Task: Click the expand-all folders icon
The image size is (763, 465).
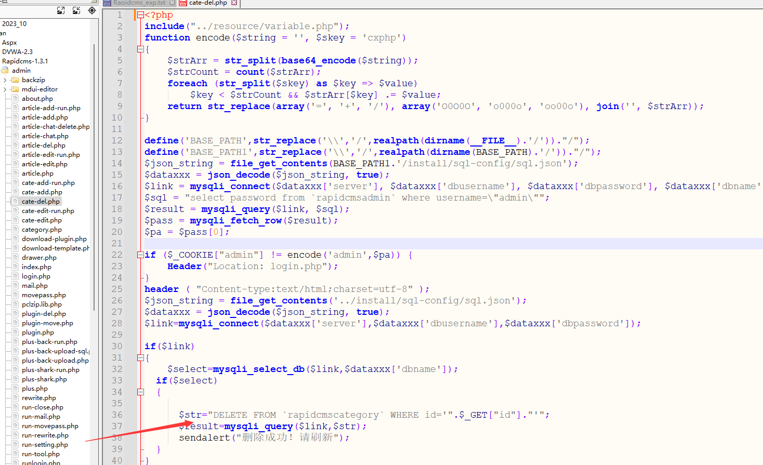Action: [x=60, y=10]
